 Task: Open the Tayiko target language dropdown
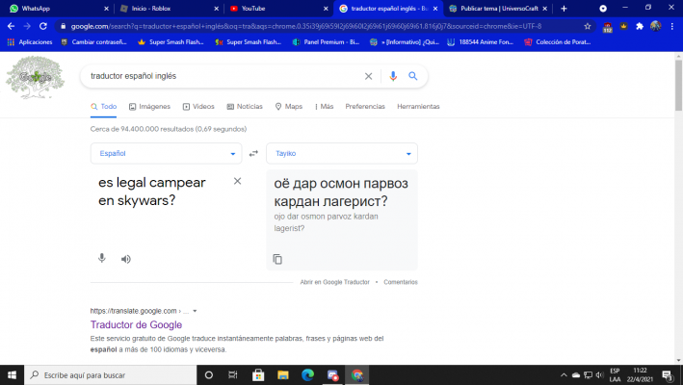[342, 154]
